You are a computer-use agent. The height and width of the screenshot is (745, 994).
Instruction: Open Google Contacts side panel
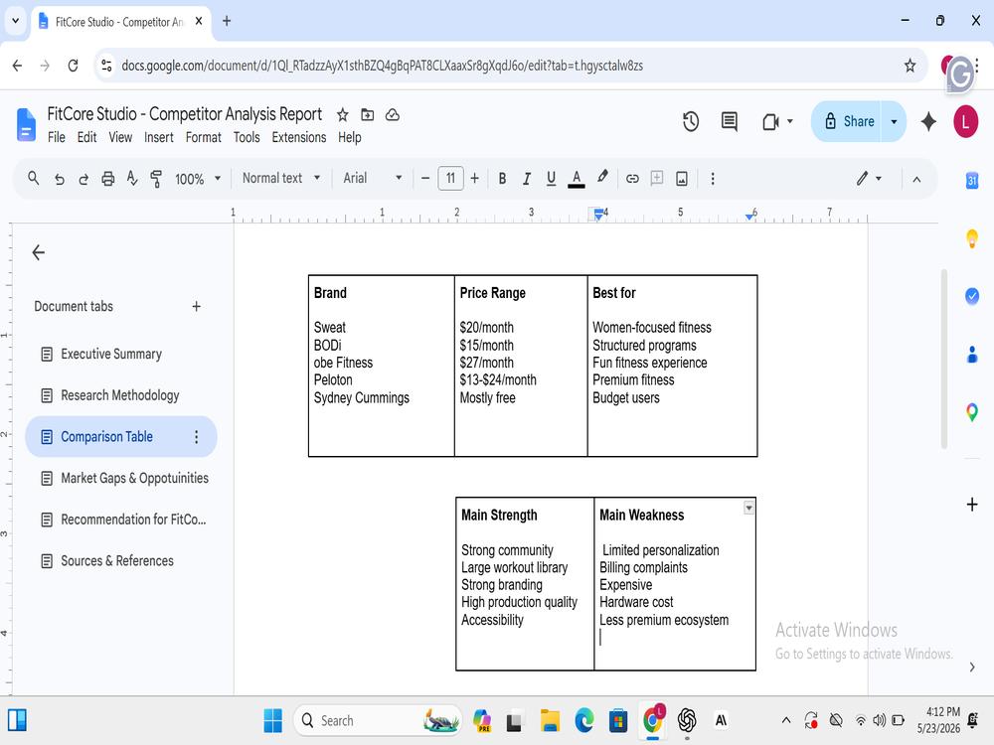[972, 355]
